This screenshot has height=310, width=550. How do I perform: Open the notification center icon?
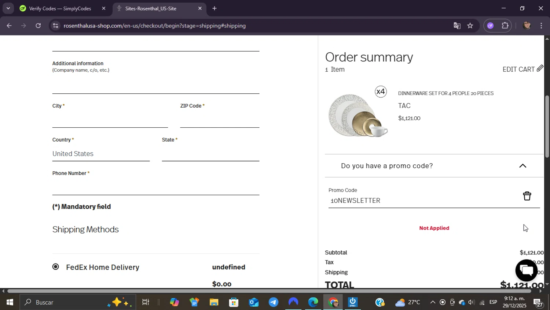(x=538, y=303)
